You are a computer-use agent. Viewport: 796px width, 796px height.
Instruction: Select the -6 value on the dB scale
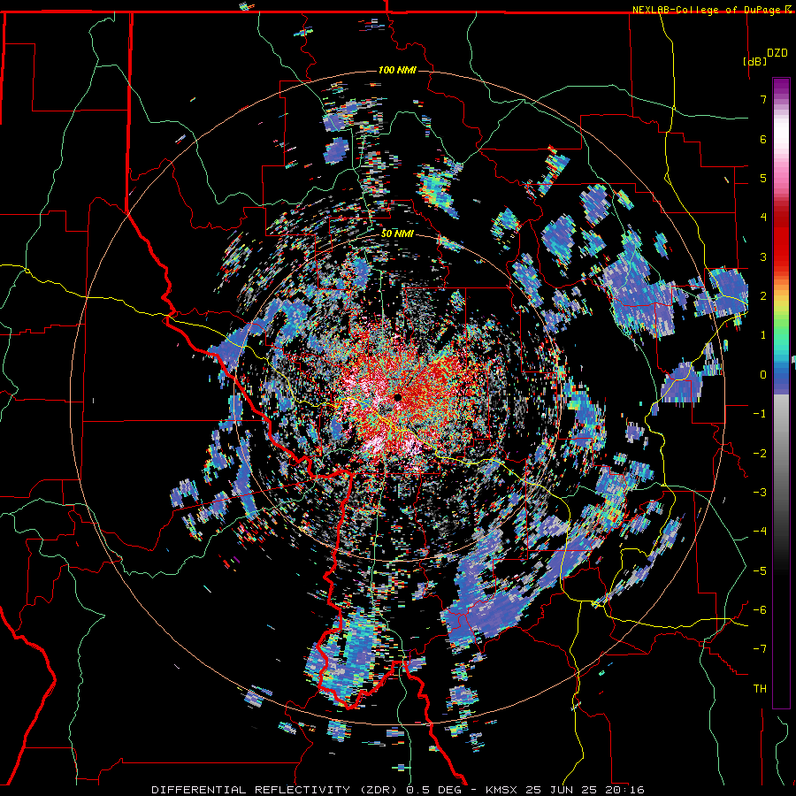(760, 610)
